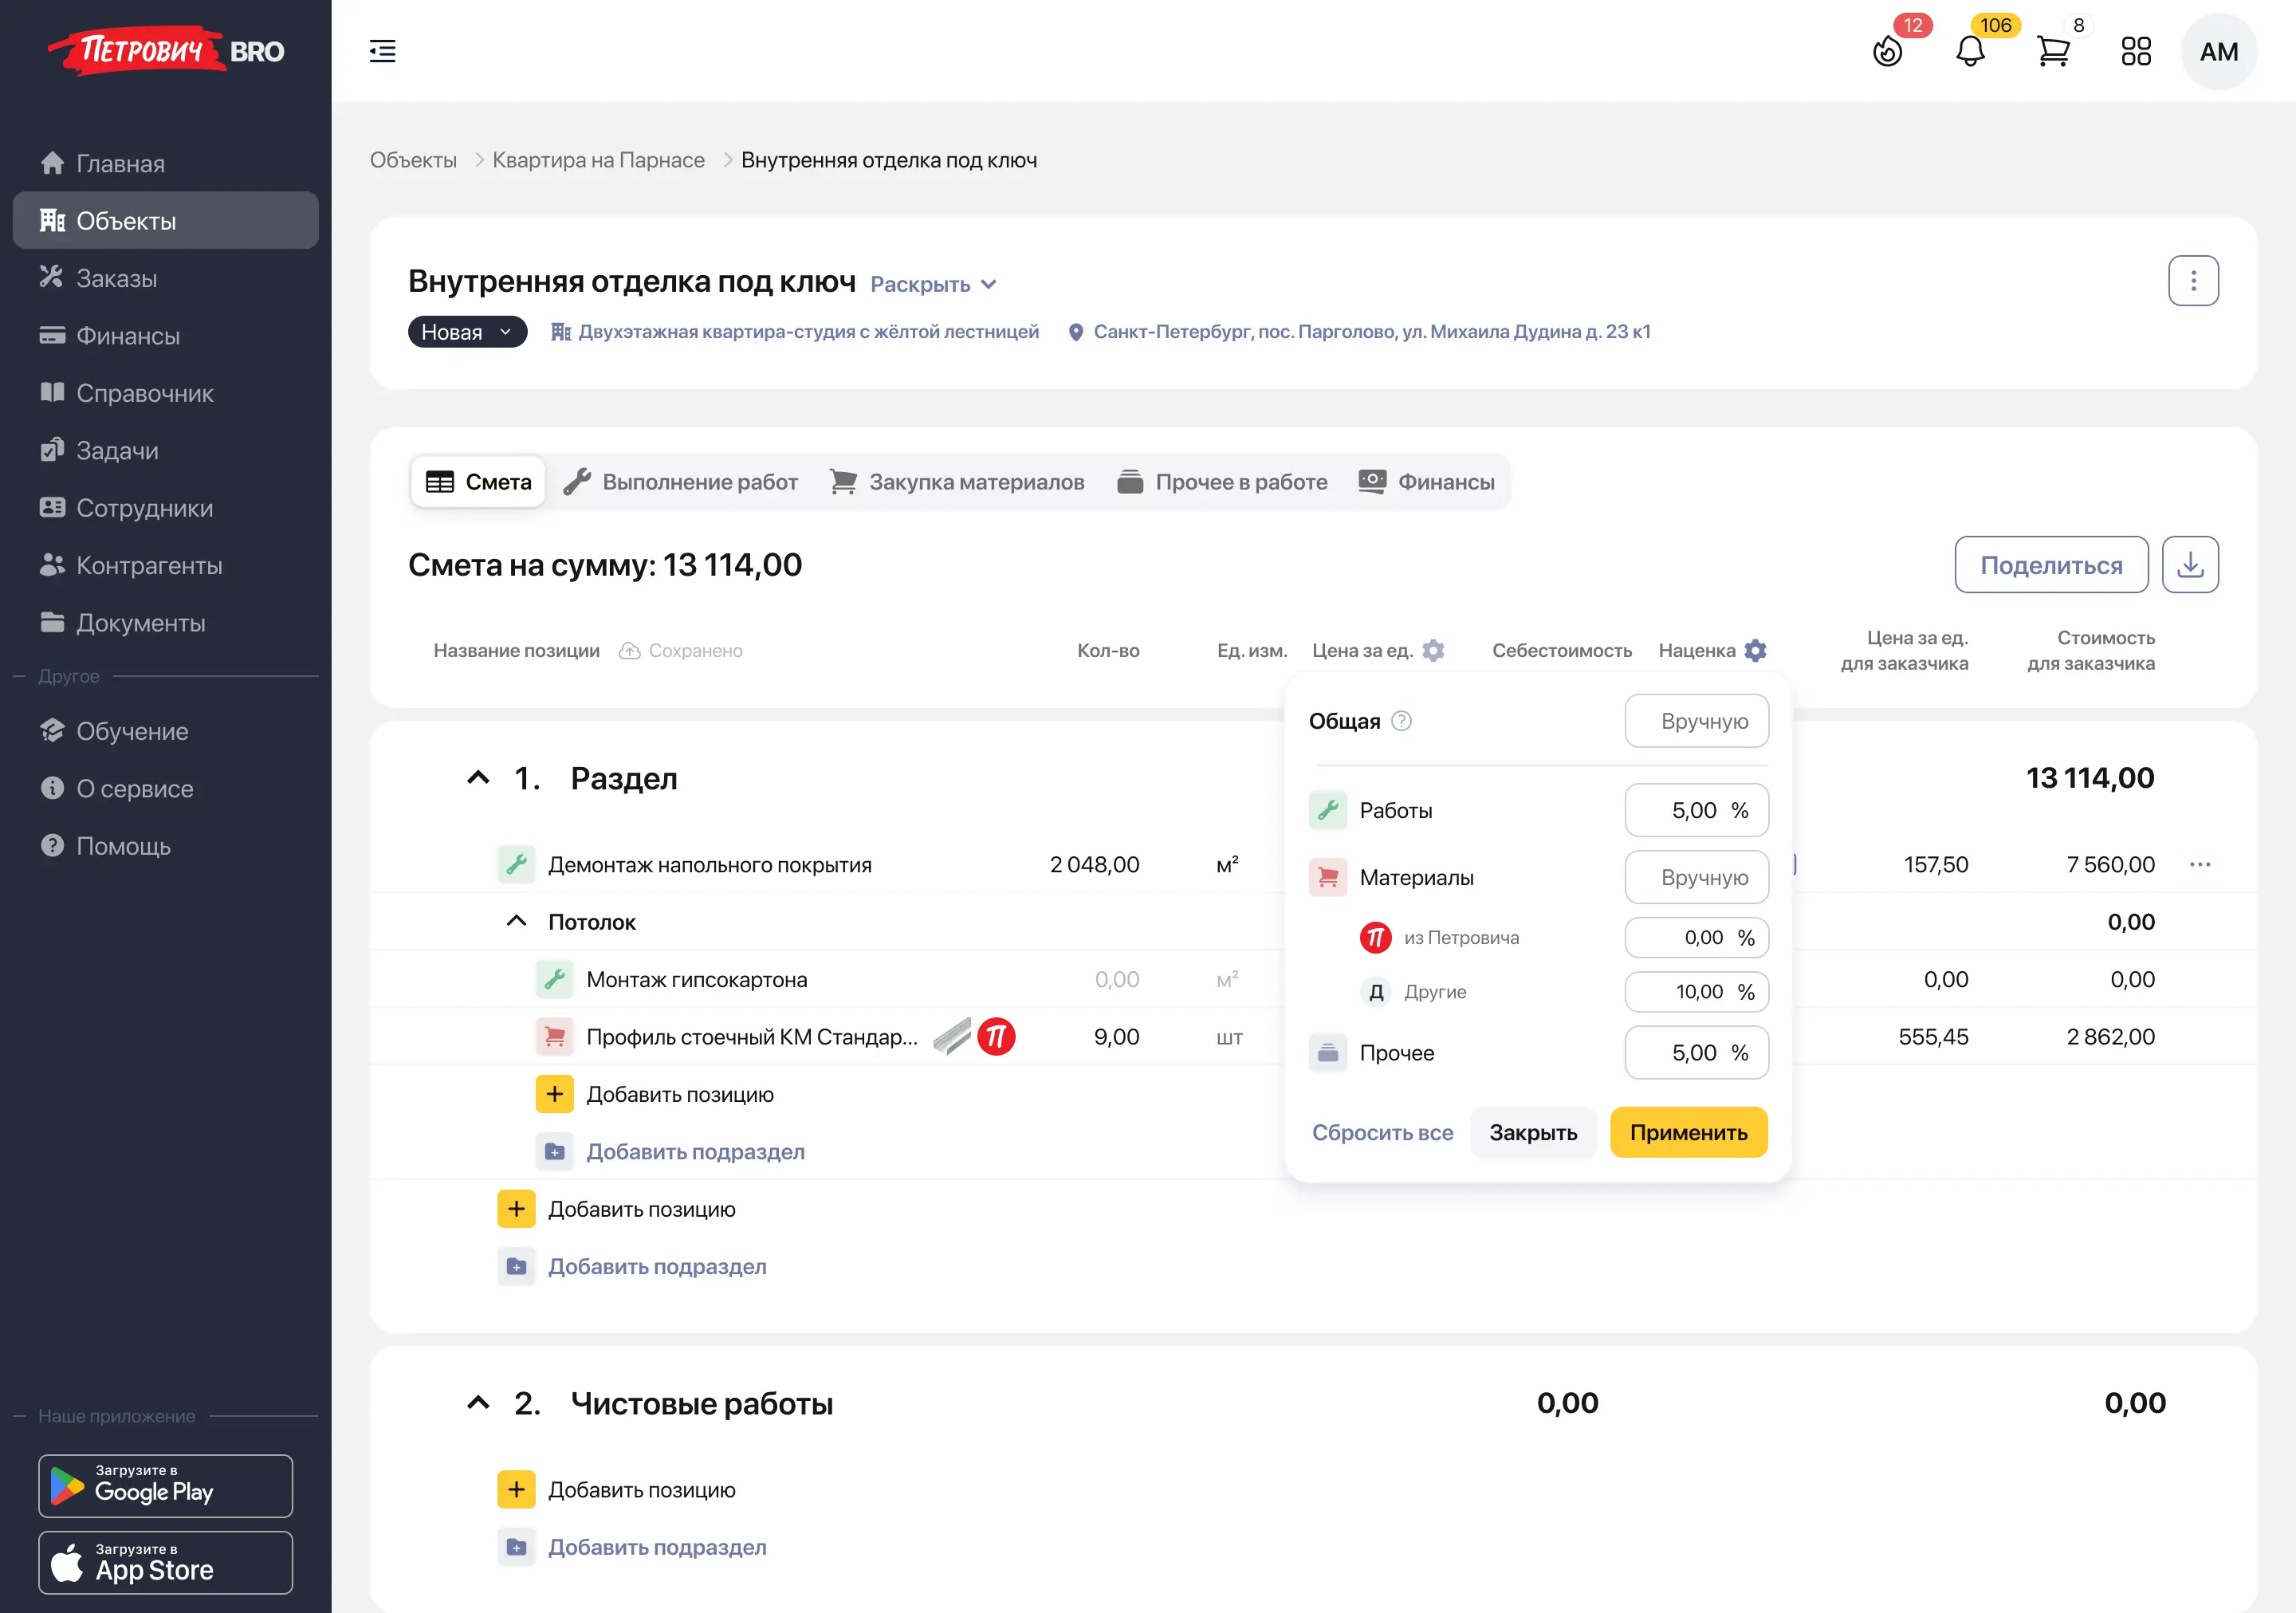Open the AM user avatar menu
This screenshot has width=2296, height=1613.
[2219, 51]
